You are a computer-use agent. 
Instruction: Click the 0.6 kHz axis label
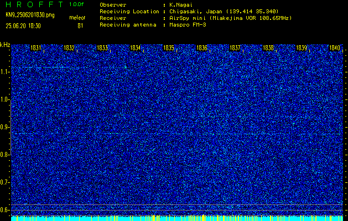[x=4, y=210]
